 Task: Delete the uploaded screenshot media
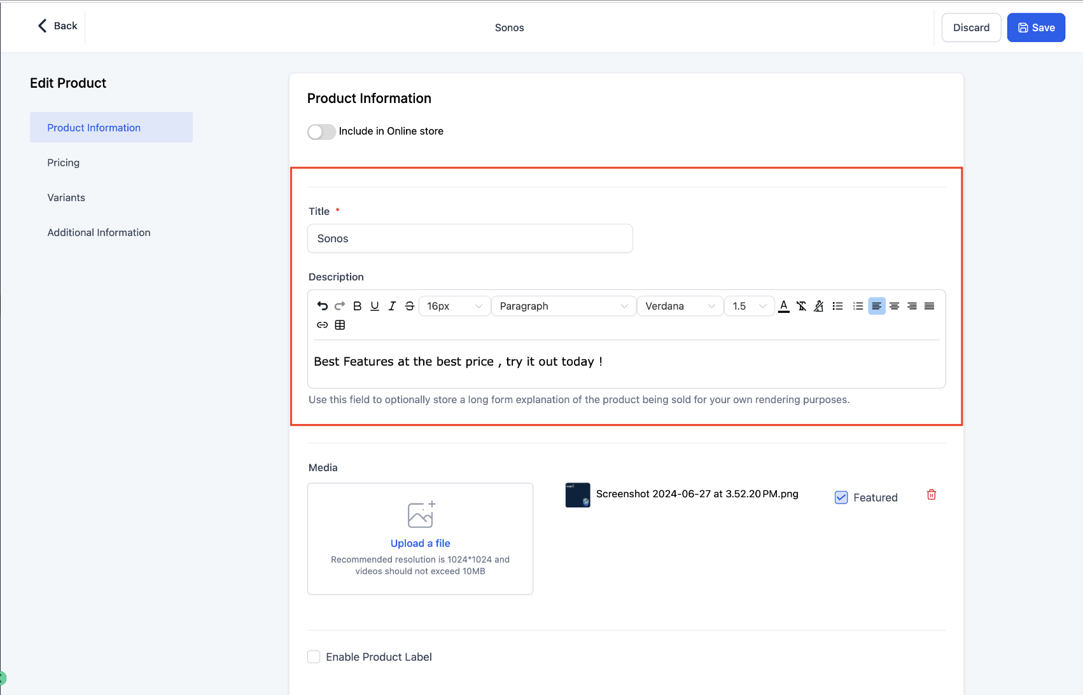[932, 495]
